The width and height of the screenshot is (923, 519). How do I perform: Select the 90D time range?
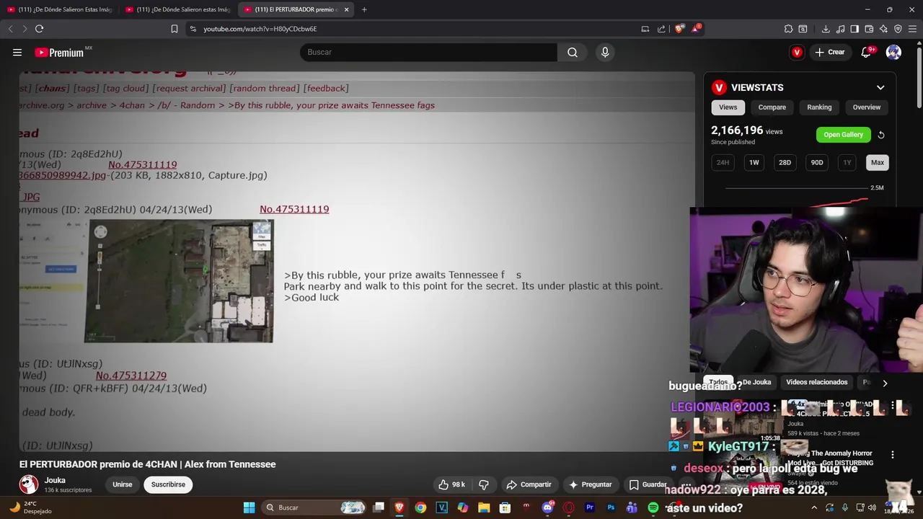coord(816,163)
